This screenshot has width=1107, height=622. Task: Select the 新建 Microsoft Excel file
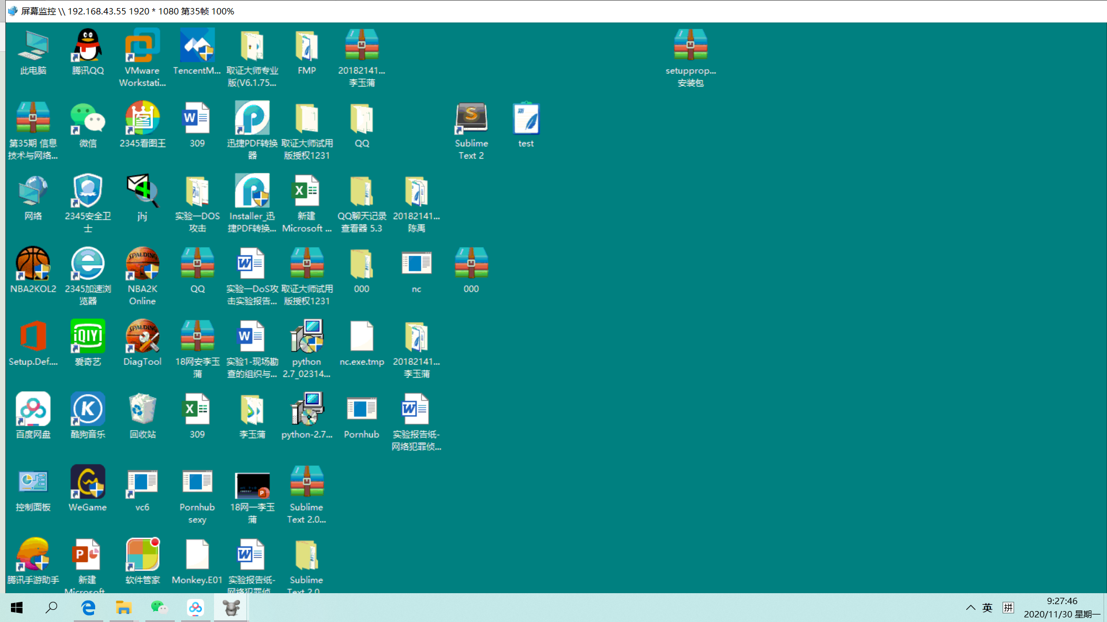[x=307, y=204]
